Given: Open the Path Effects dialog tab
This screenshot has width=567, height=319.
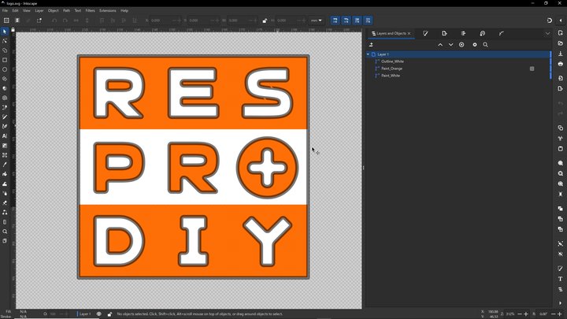Looking at the screenshot, I should [501, 33].
